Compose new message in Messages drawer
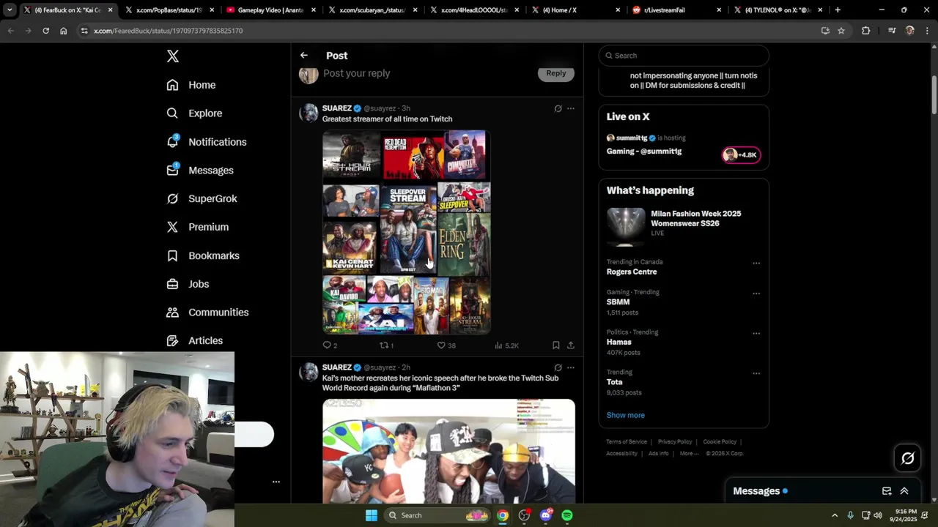This screenshot has width=938, height=527. coord(887,491)
